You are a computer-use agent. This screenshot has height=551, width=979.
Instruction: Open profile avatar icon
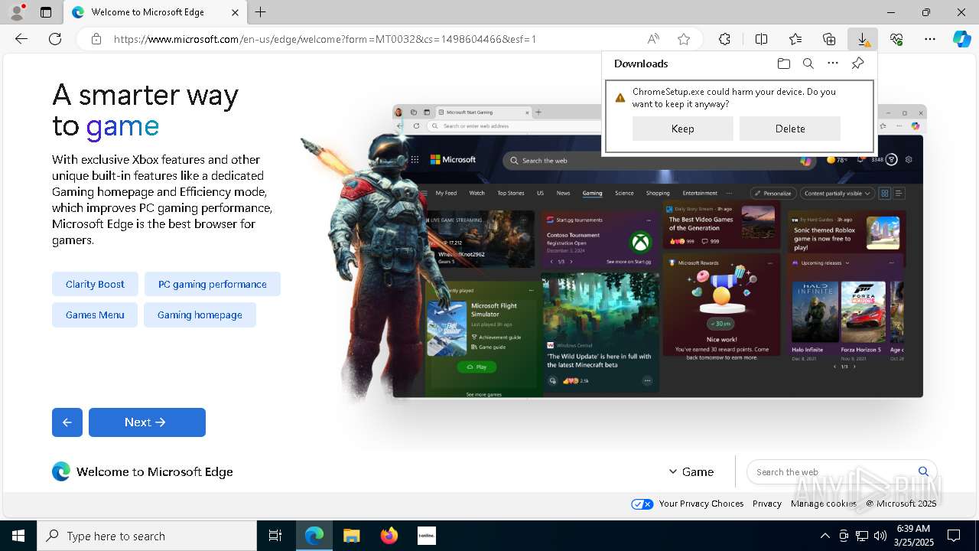pyautogui.click(x=16, y=12)
